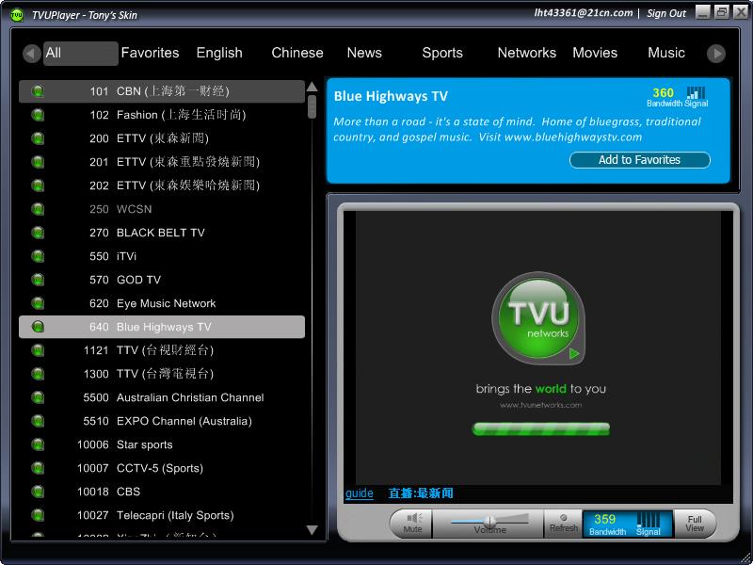Switch to Full View mode
This screenshot has height=565, width=753.
pos(695,524)
